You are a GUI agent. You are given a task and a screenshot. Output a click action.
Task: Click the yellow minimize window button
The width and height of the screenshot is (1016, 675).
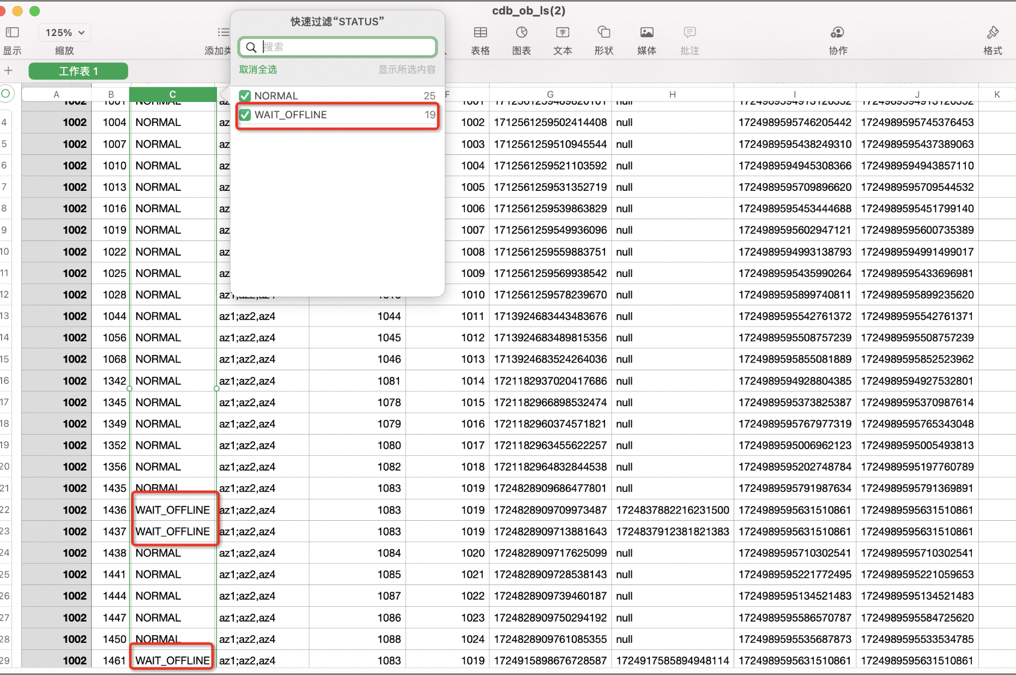point(17,10)
